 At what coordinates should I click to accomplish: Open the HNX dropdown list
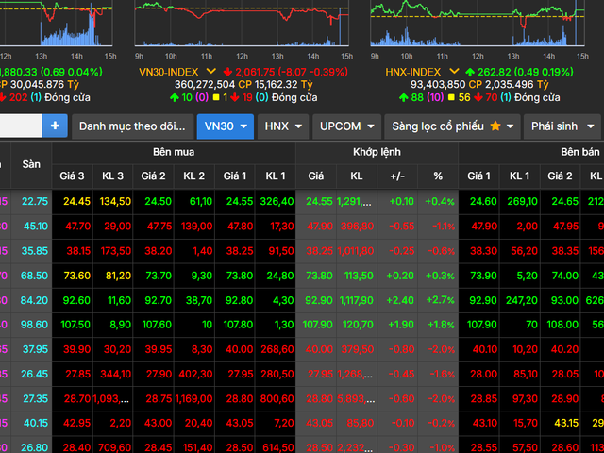click(283, 126)
